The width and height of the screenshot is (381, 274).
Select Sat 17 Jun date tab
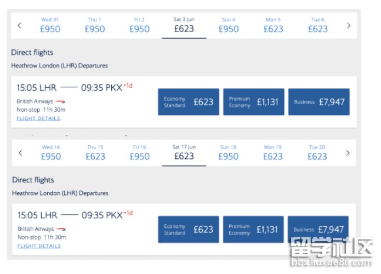(x=184, y=153)
